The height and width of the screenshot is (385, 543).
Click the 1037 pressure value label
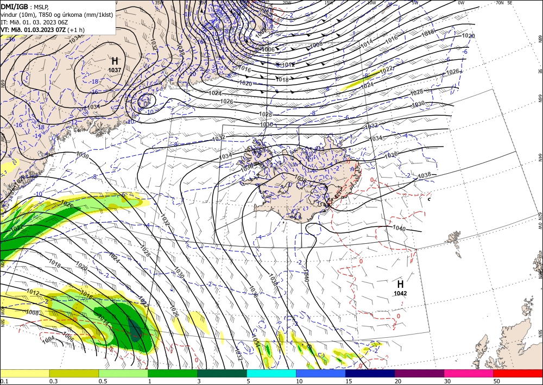(115, 70)
